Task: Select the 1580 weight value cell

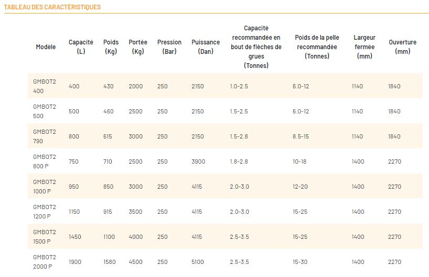Action: (110, 262)
